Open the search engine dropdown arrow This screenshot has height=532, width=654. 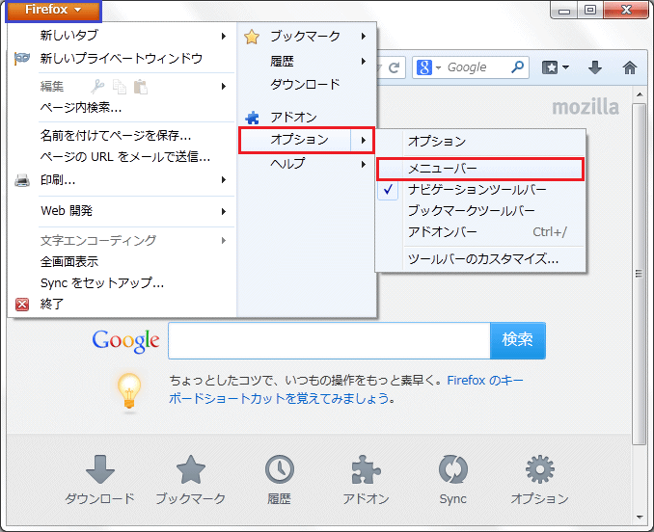point(438,67)
